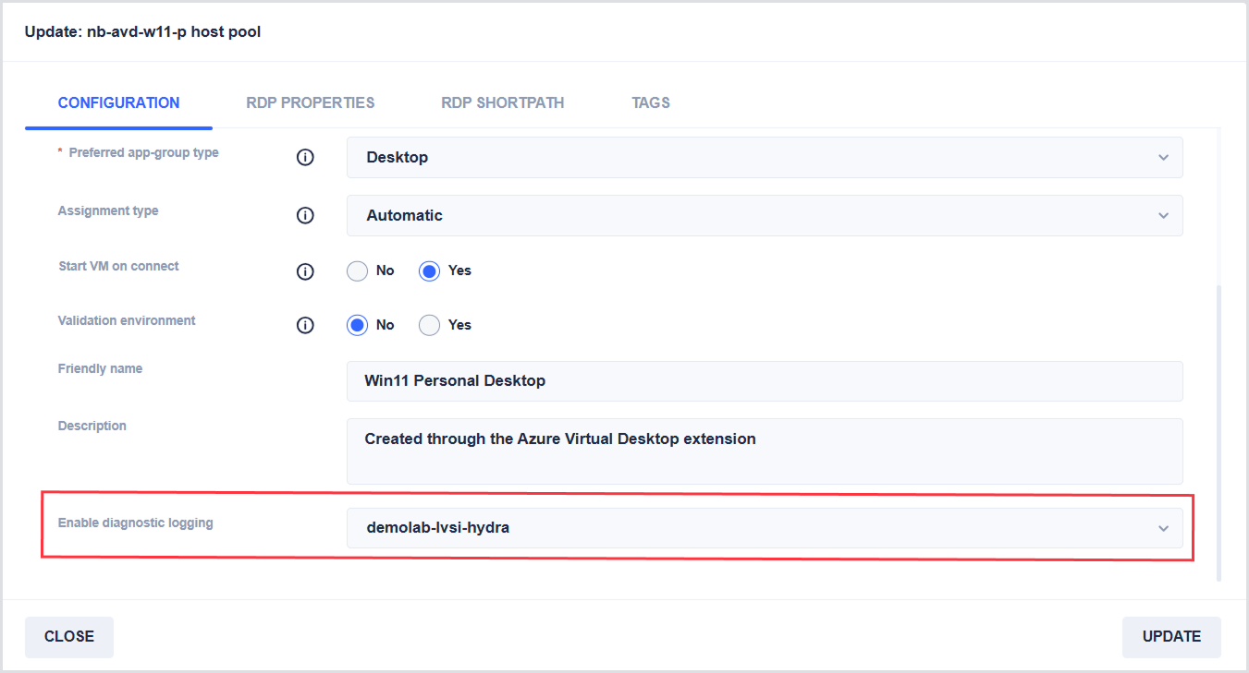Select No for Start VM on connect
The image size is (1249, 673).
click(357, 270)
